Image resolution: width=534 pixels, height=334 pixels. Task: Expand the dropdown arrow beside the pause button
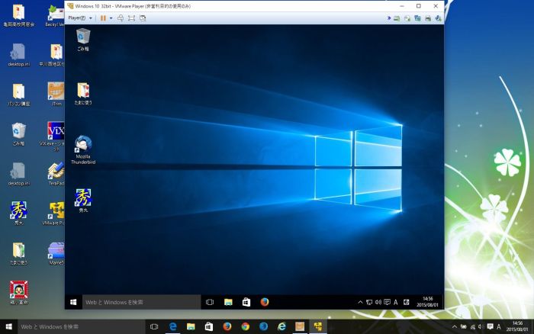click(x=111, y=18)
